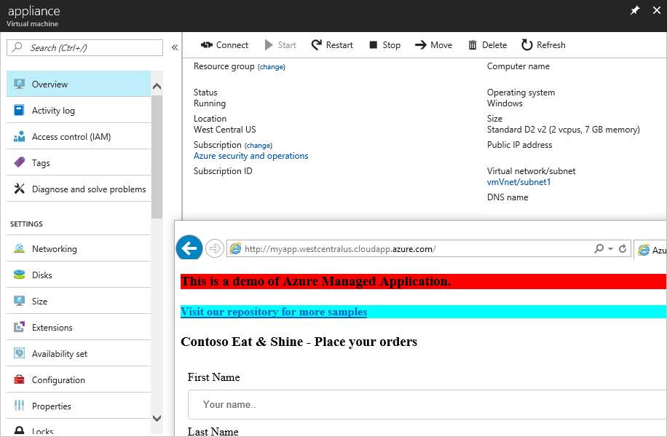Pin the appliance blade to dashboard
Viewport: 667px width, 437px height.
(x=634, y=11)
